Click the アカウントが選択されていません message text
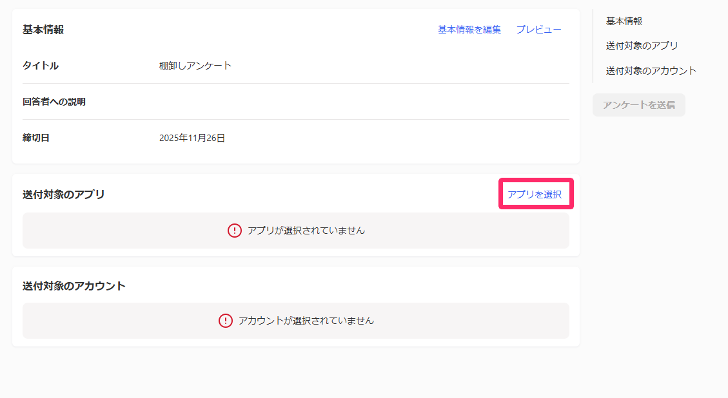Screen dimensions: 728x398 pos(306,321)
